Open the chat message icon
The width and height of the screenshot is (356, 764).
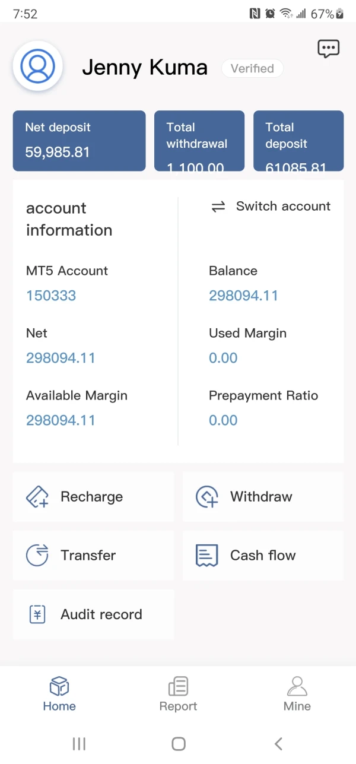pos(328,49)
